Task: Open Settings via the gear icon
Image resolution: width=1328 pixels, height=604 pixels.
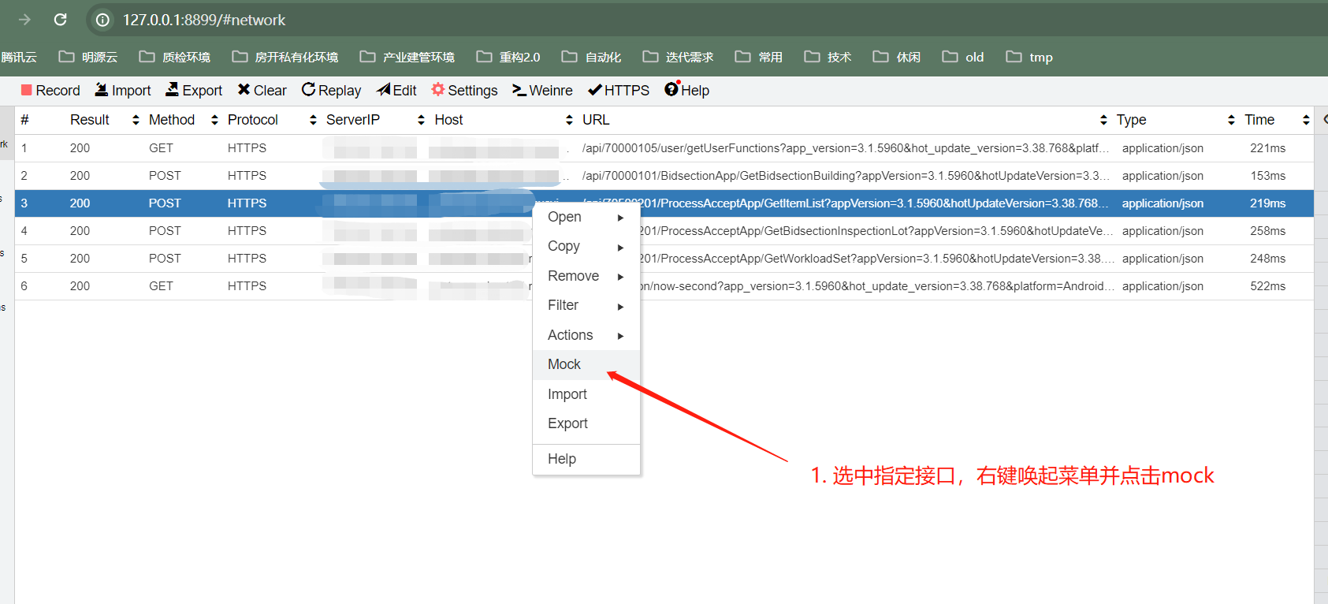Action: click(x=438, y=89)
